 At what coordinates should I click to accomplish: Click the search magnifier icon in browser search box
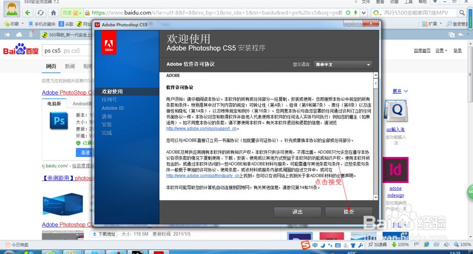point(462,13)
